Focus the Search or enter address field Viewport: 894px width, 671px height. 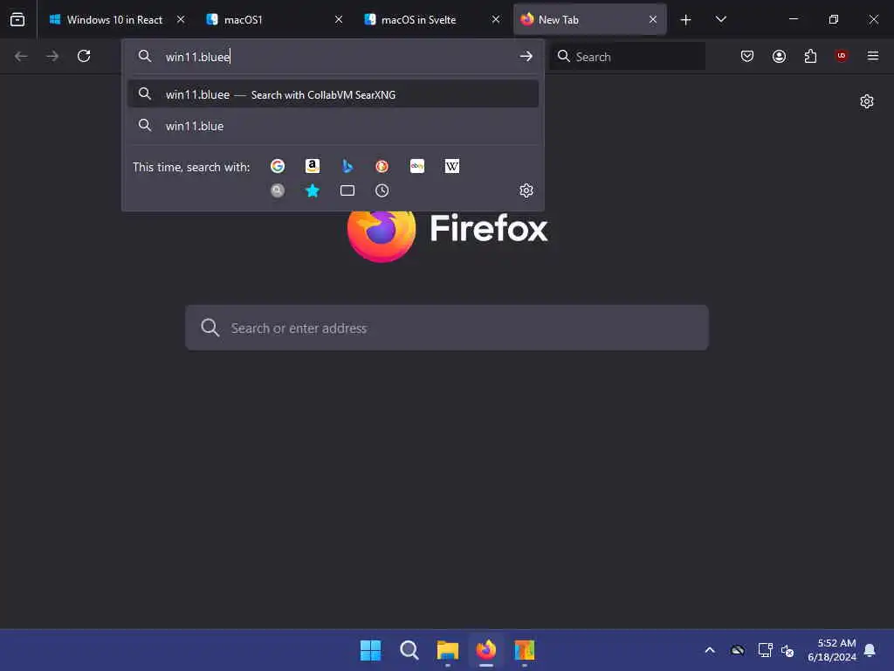[x=447, y=328]
